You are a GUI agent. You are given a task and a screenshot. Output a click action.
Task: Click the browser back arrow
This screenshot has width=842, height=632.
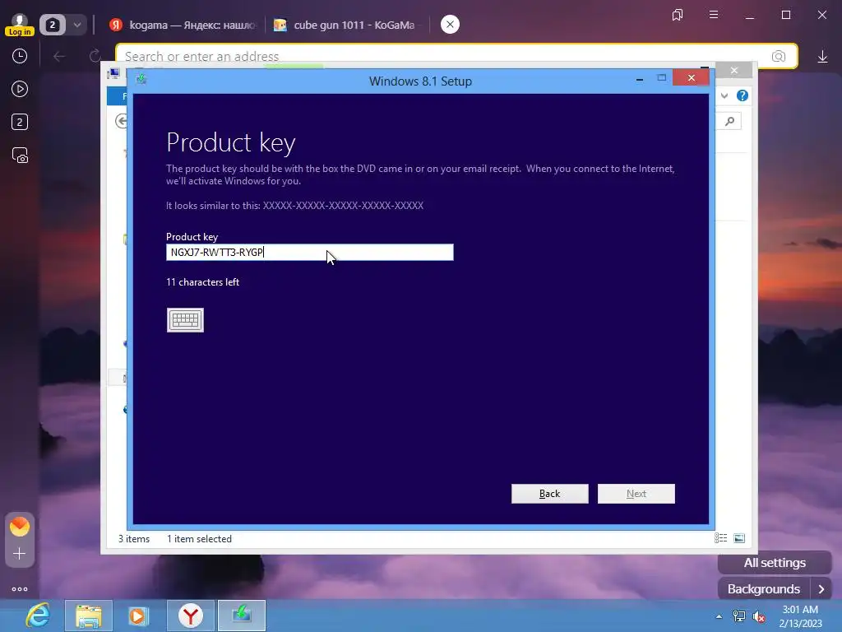[59, 56]
